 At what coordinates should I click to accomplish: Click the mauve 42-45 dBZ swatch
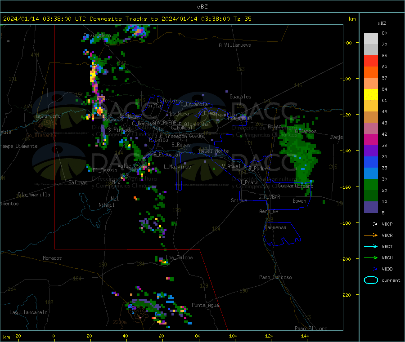pos(371,129)
